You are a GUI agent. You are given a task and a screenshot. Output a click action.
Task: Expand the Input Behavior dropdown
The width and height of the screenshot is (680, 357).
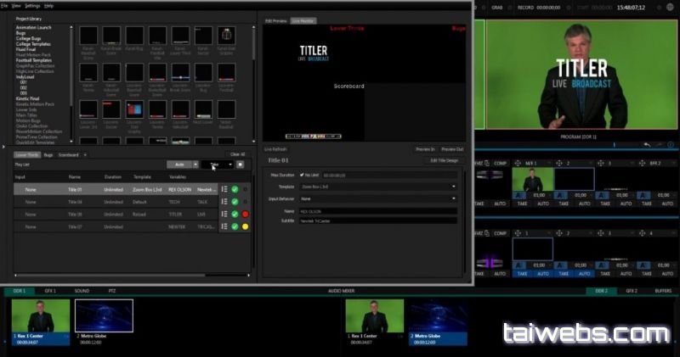[x=377, y=198]
